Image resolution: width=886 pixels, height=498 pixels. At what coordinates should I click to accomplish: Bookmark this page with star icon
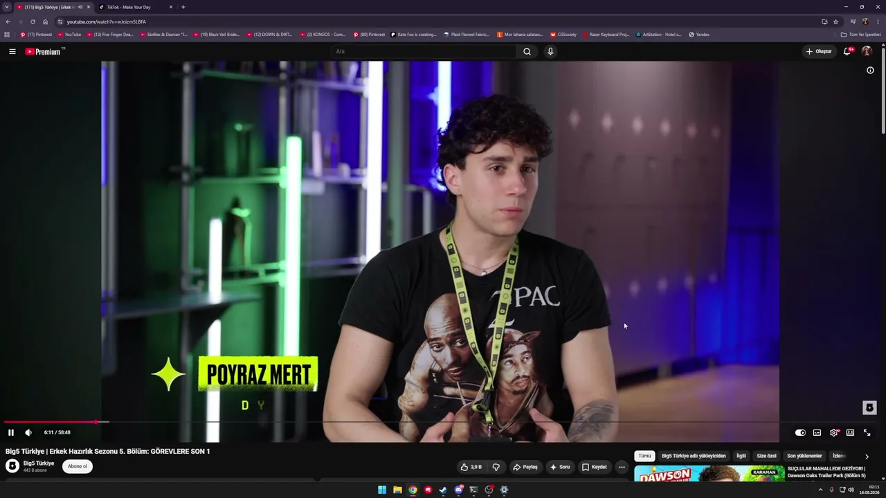pos(835,21)
